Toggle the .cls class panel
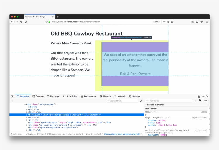Viewport: 219px width, 150px height. point(205,101)
